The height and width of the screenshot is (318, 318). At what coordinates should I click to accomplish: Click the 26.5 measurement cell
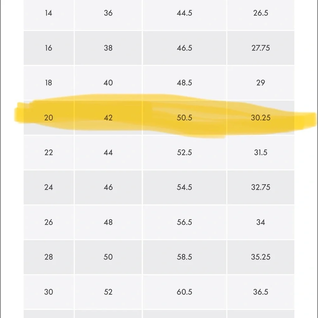point(261,13)
